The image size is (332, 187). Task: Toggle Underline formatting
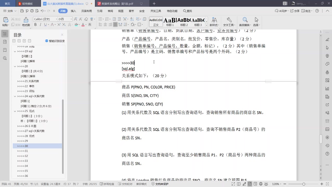pyautogui.click(x=45, y=25)
